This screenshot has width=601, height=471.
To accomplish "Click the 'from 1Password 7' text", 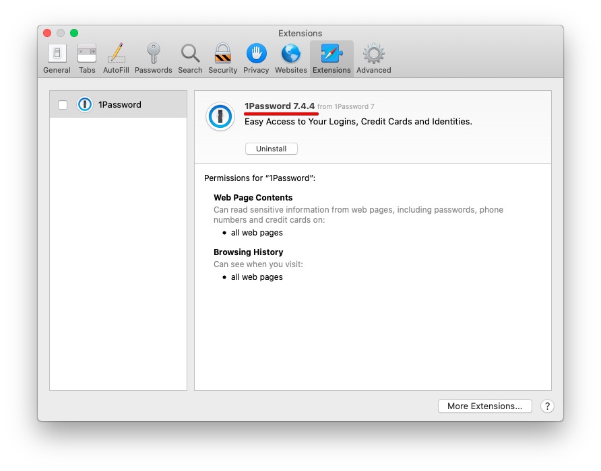I will (x=346, y=107).
